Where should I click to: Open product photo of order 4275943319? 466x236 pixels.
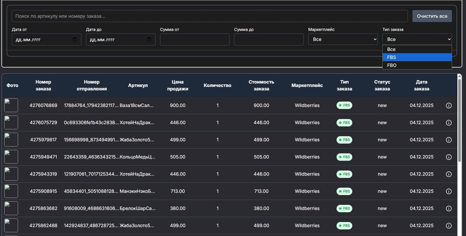(11, 174)
